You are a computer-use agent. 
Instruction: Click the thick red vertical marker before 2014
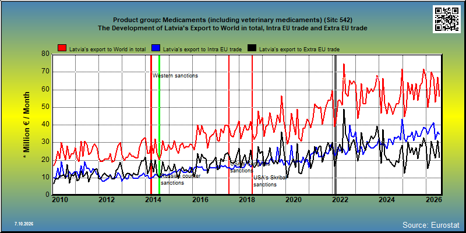[x=151, y=125]
